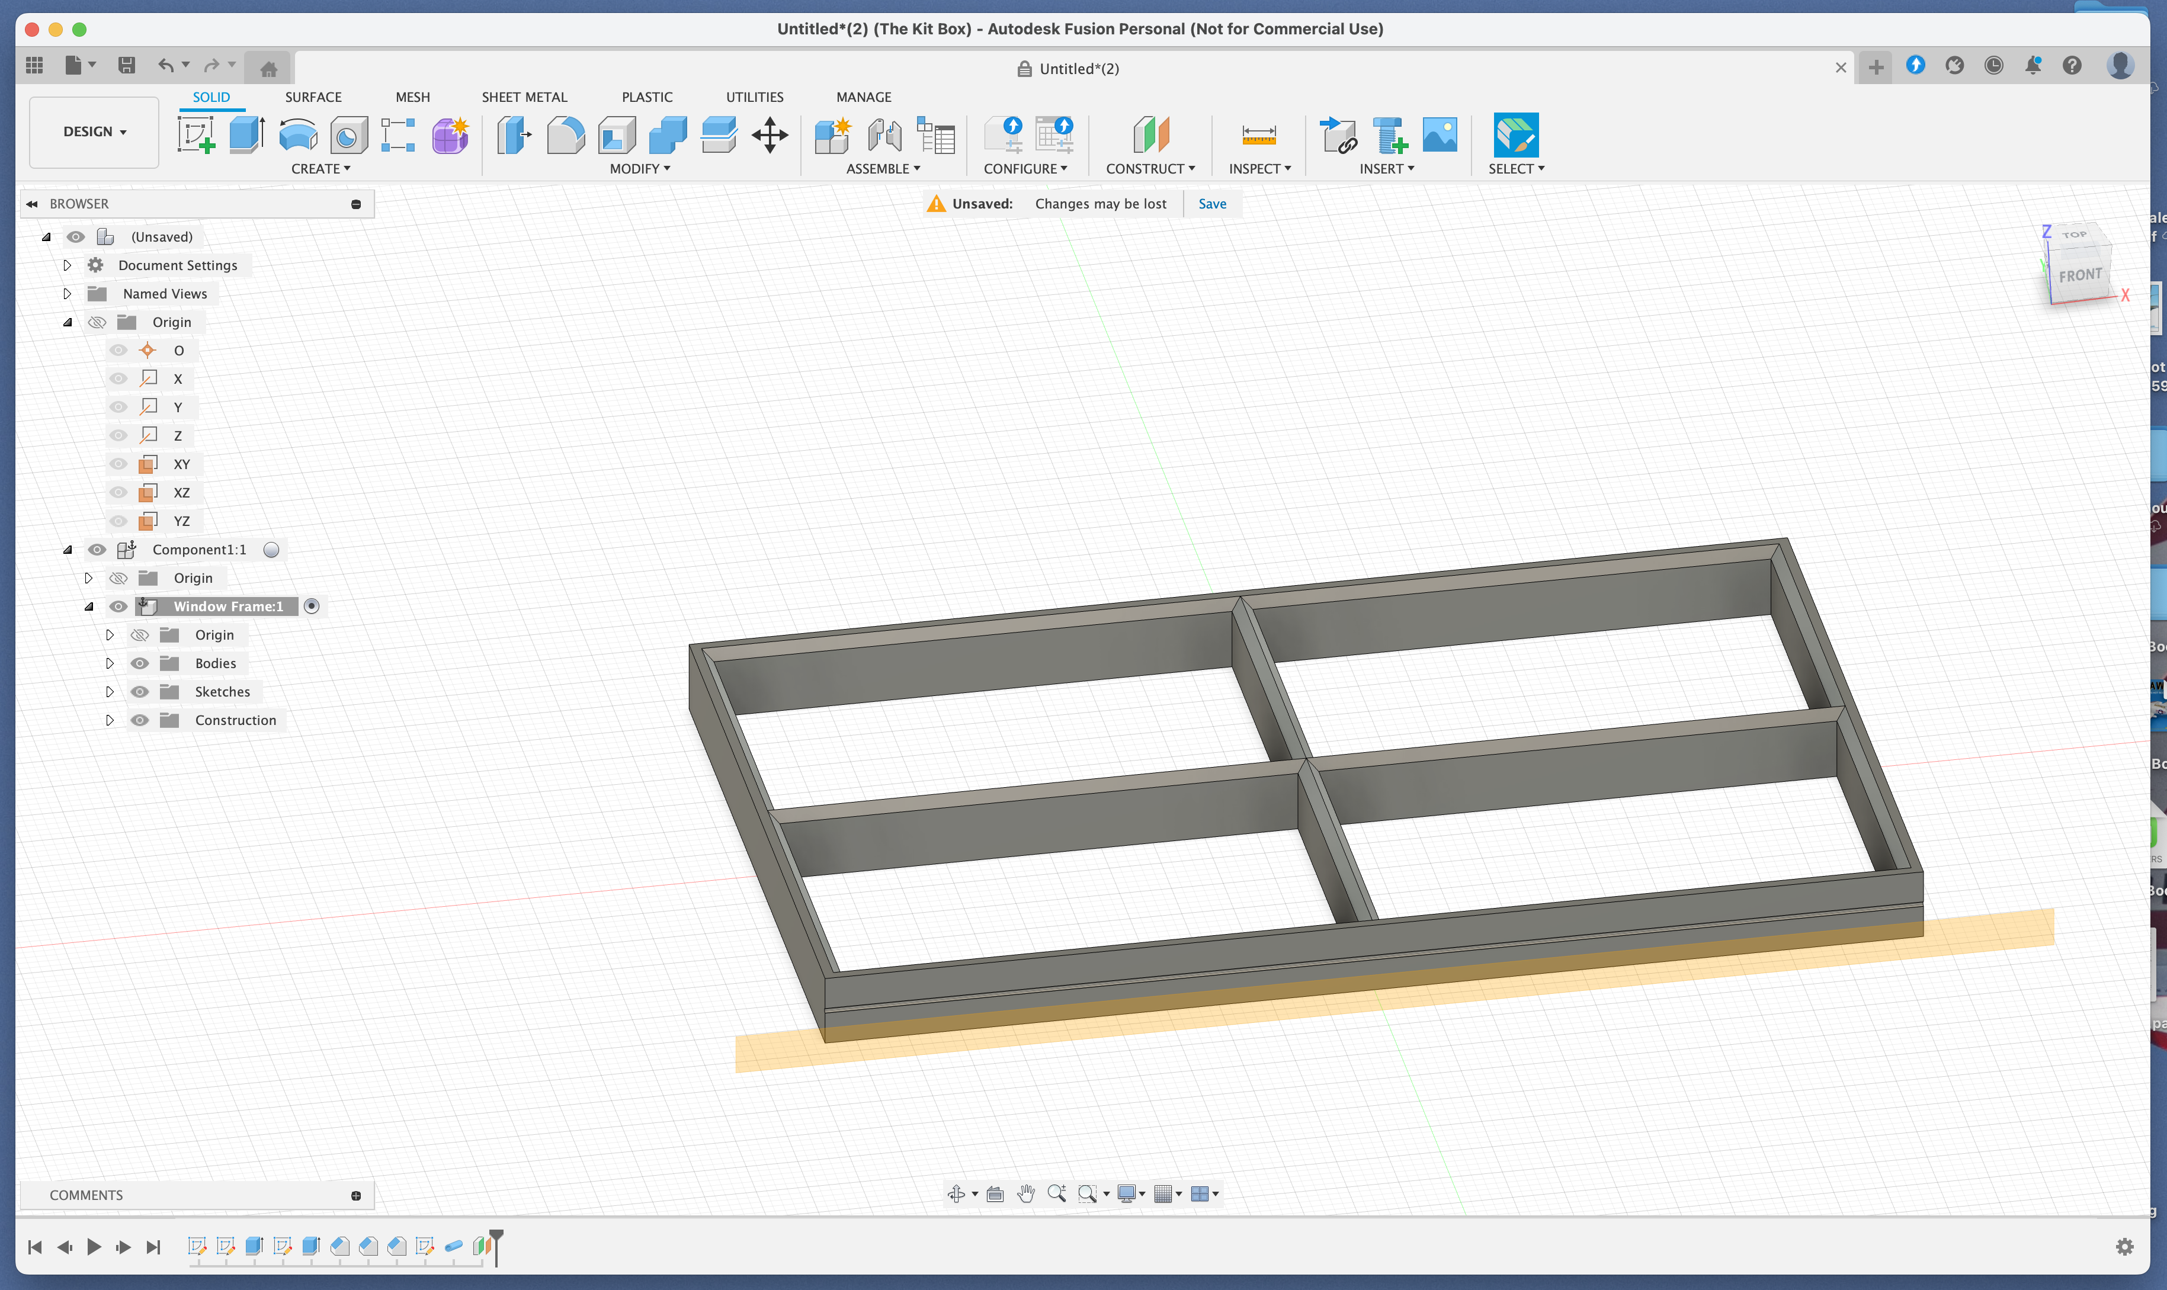This screenshot has width=2167, height=1290.
Task: Click the Save link
Action: [1211, 203]
